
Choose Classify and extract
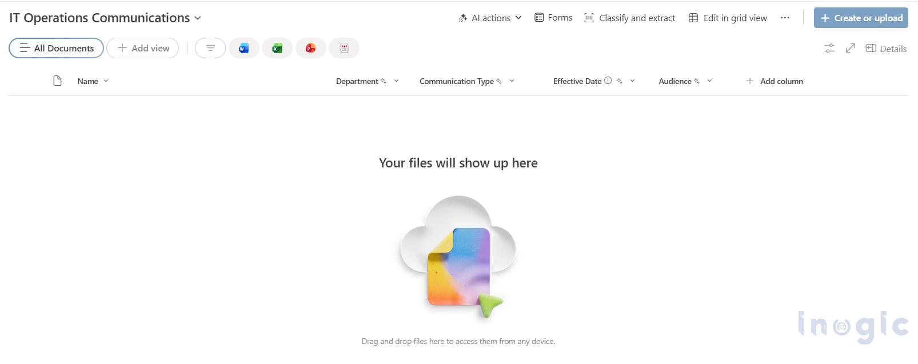point(629,18)
